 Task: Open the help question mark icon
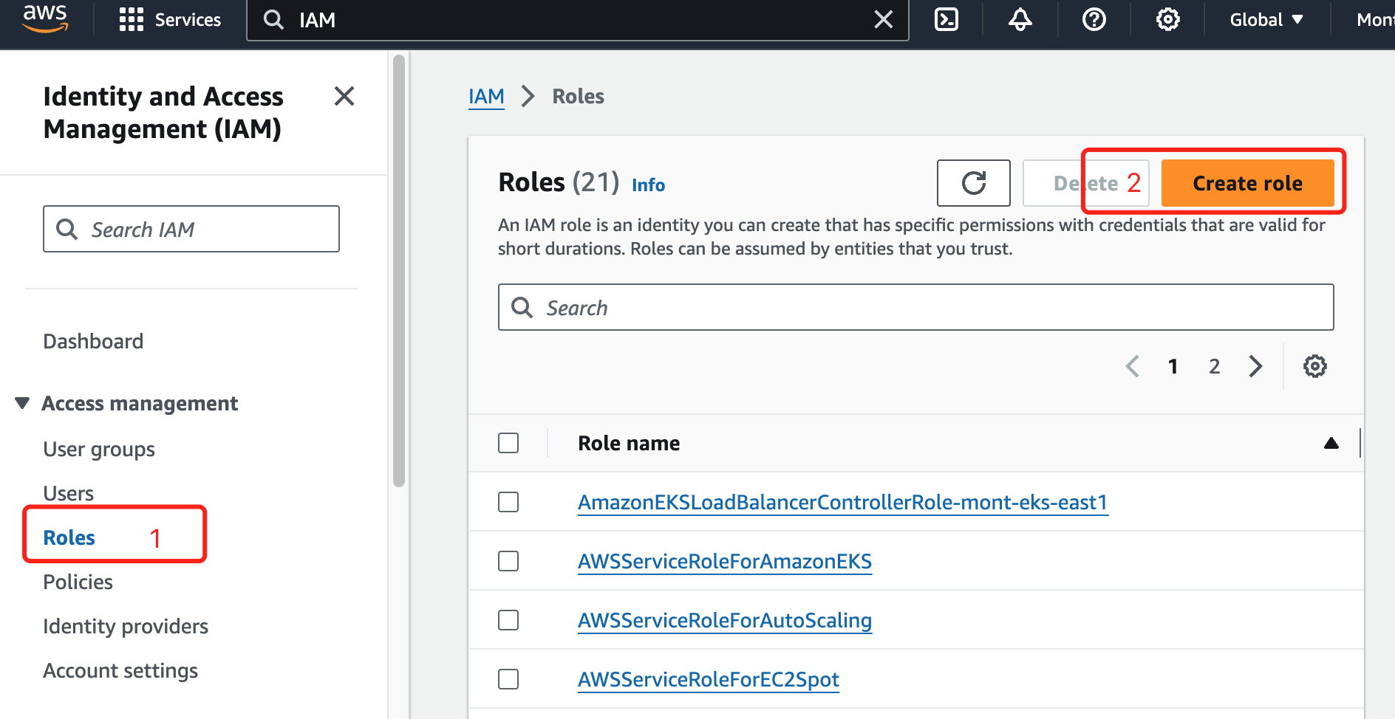pos(1094,20)
